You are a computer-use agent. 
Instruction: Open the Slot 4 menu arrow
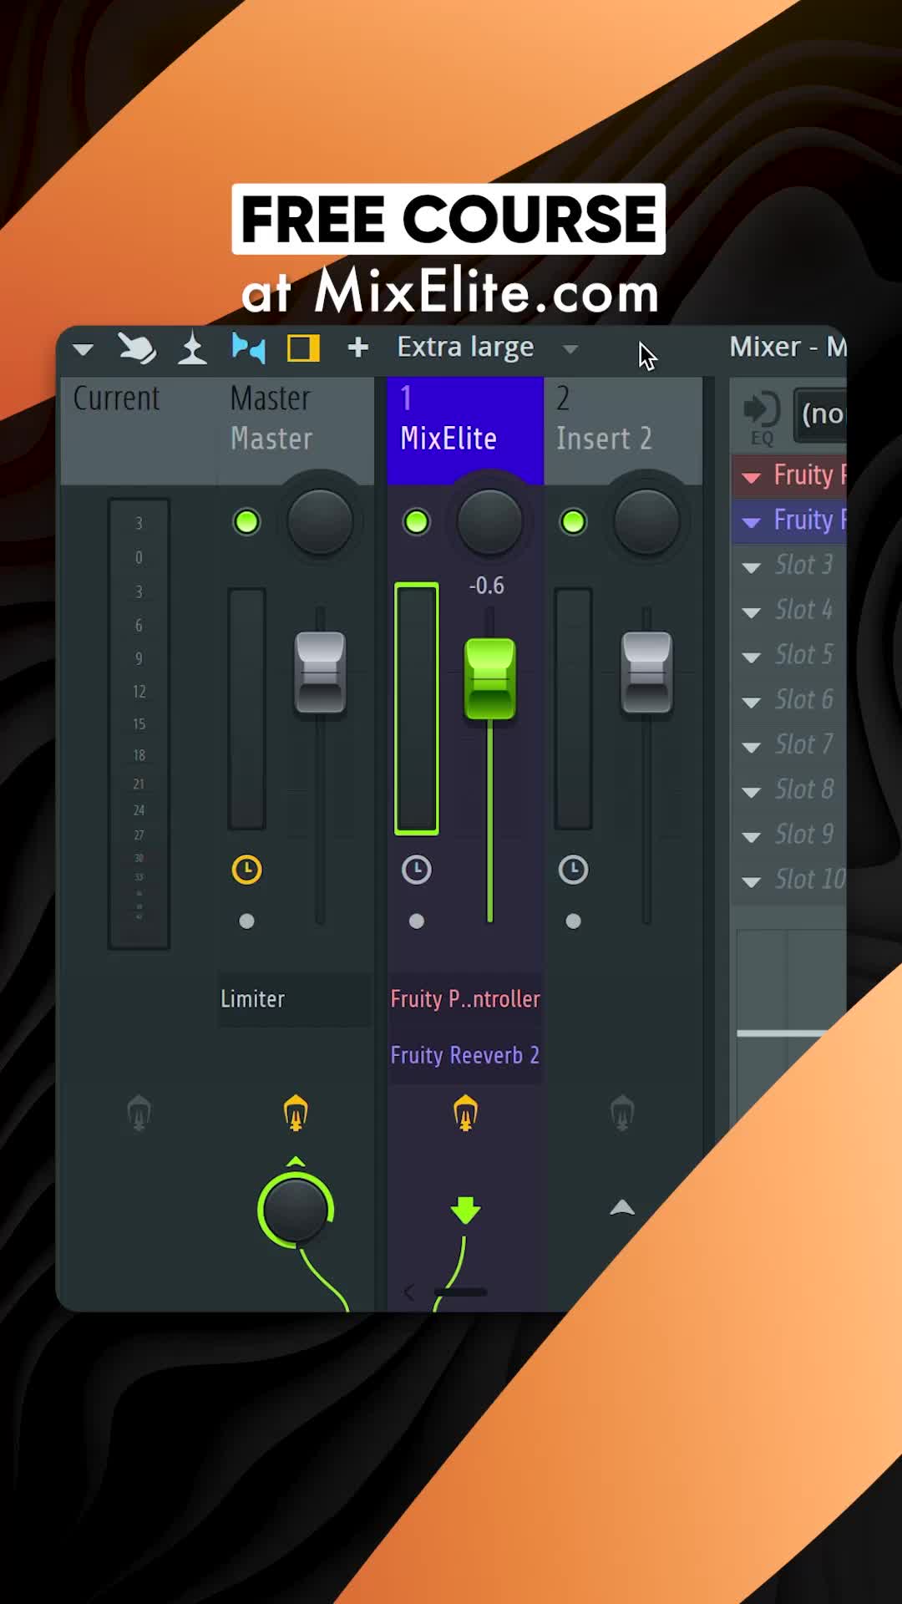tap(751, 612)
